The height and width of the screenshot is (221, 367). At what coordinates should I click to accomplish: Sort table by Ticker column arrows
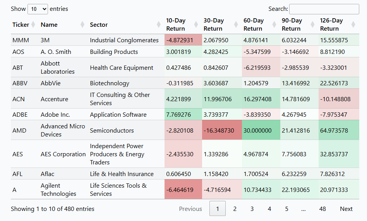click(33, 25)
